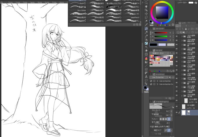Expand the 前髪 layer folder
The height and width of the screenshot is (137, 198).
click(x=182, y=36)
